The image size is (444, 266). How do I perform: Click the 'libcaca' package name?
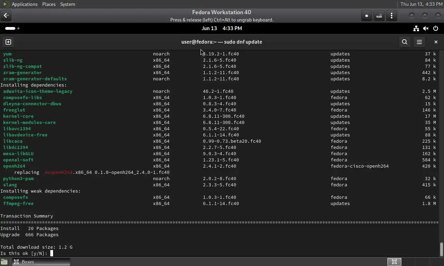(x=13, y=141)
